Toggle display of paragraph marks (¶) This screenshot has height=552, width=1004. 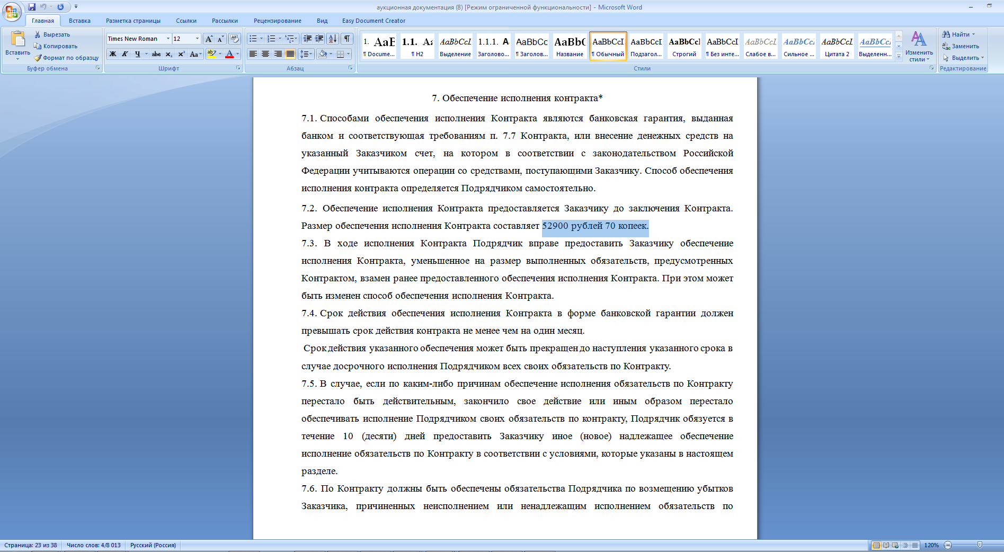346,39
